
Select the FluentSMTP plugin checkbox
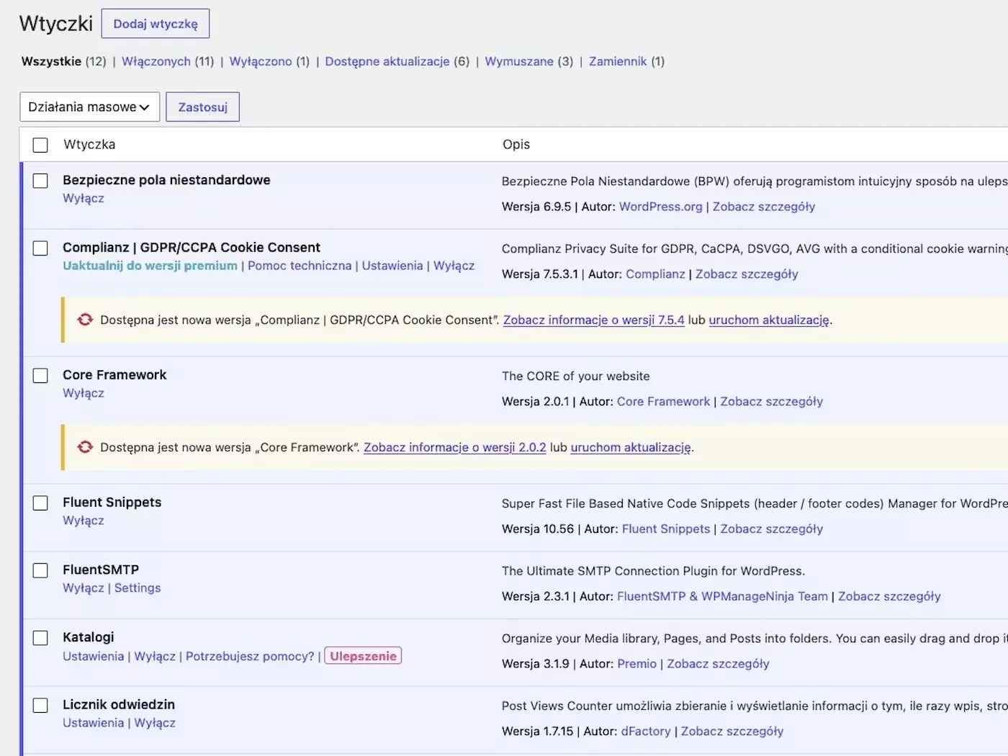point(40,571)
